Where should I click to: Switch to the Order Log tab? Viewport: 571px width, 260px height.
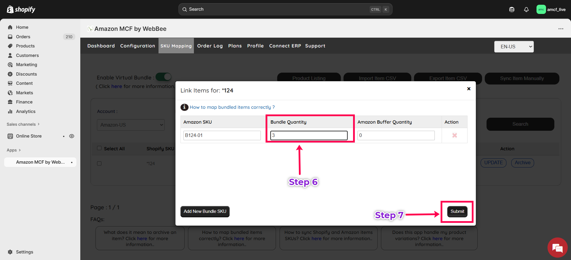point(210,46)
